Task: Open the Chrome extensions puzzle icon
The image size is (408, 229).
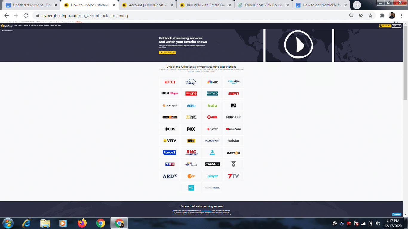Action: 382,16
